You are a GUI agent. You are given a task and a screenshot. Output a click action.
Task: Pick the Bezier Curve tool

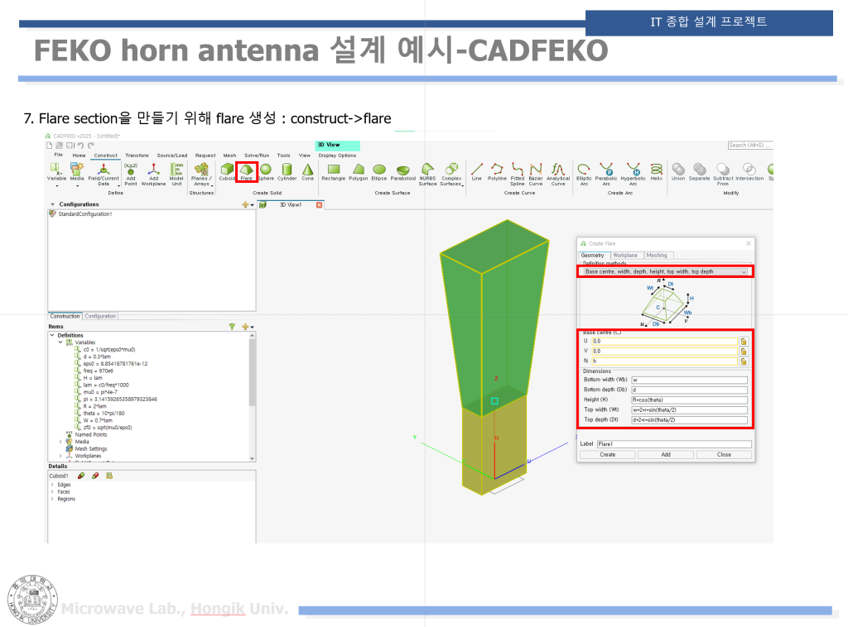click(x=536, y=175)
